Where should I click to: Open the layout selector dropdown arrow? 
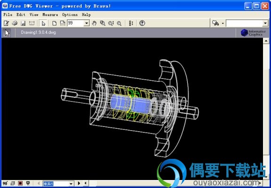[x=71, y=184]
